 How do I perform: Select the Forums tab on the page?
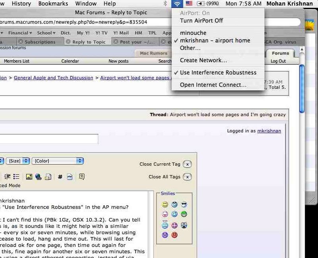280,53
